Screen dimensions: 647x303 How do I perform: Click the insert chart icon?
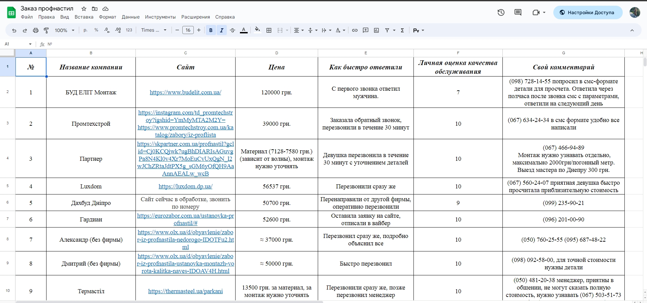point(376,30)
